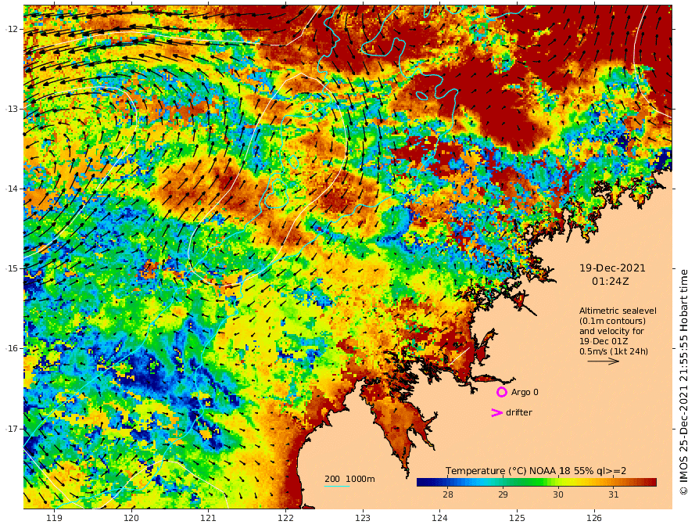Click the longitude label '125'
Image resolution: width=688 pixels, height=532 pixels.
tap(517, 518)
